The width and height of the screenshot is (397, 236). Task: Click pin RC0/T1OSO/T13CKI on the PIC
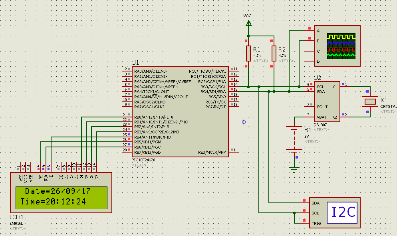click(207, 71)
